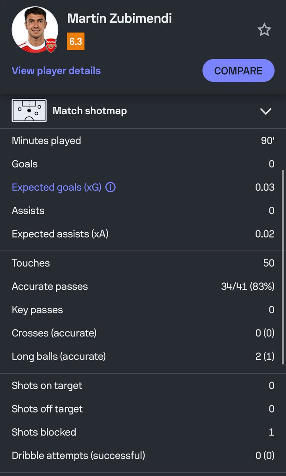
Task: Click Martín Zubimendi's profile photo
Action: tap(35, 30)
